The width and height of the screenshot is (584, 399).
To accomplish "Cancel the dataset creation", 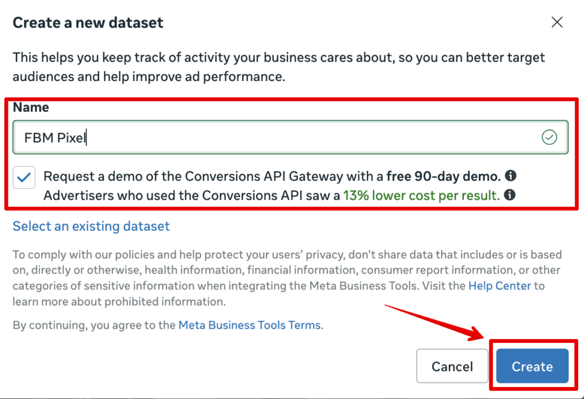I will click(x=452, y=366).
